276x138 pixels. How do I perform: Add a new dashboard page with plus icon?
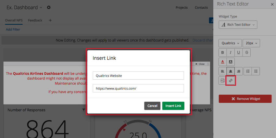click(50, 20)
